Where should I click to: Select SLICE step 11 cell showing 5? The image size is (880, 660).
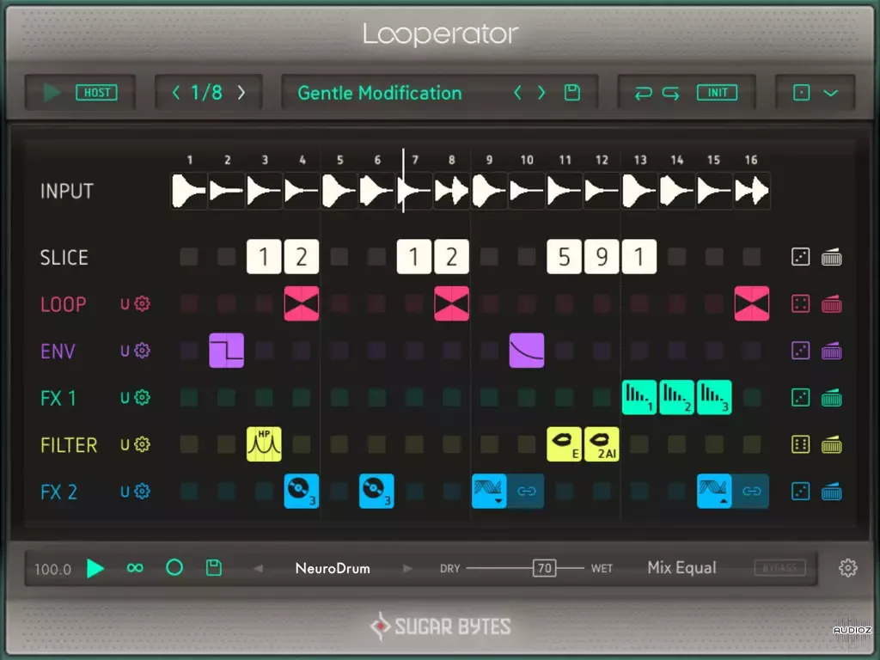tap(564, 256)
